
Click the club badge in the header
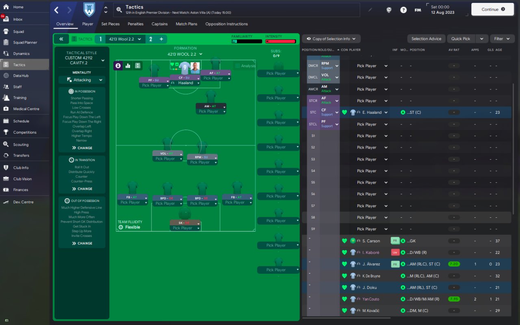click(x=89, y=10)
